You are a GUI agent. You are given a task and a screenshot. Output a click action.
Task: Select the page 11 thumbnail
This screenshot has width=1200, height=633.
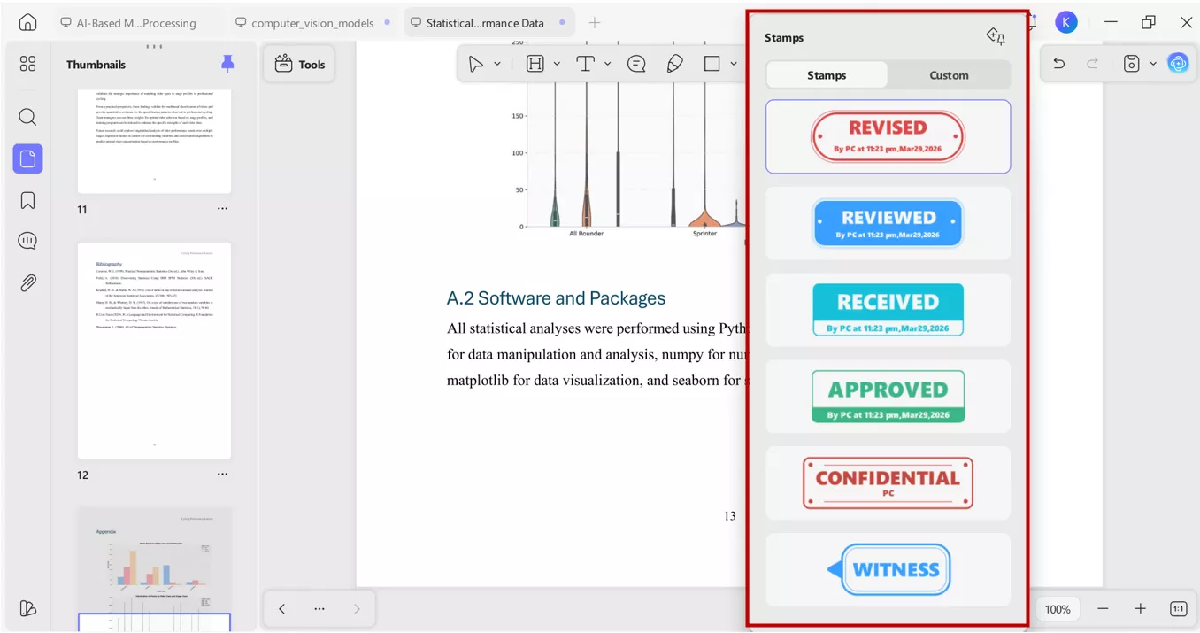click(x=154, y=142)
